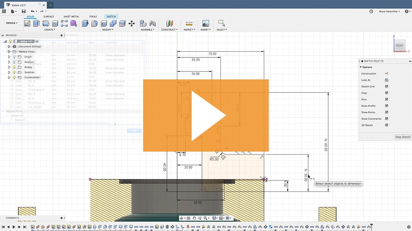Toggle the Snap checkbox
Screen dimensions: 412x231
(386, 93)
